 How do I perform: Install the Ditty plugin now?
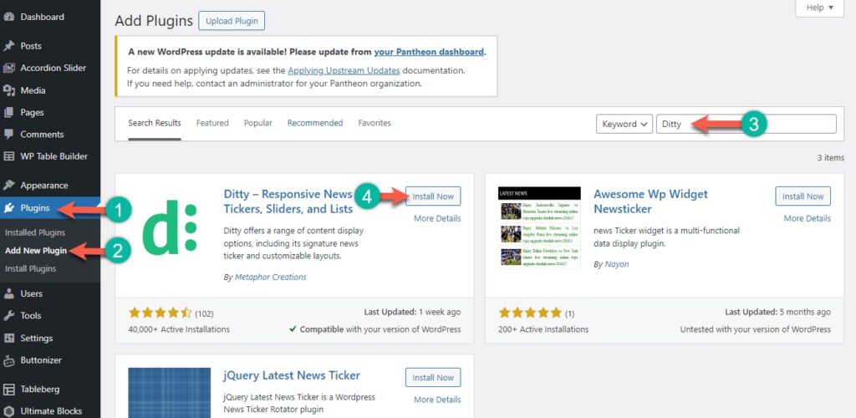433,196
